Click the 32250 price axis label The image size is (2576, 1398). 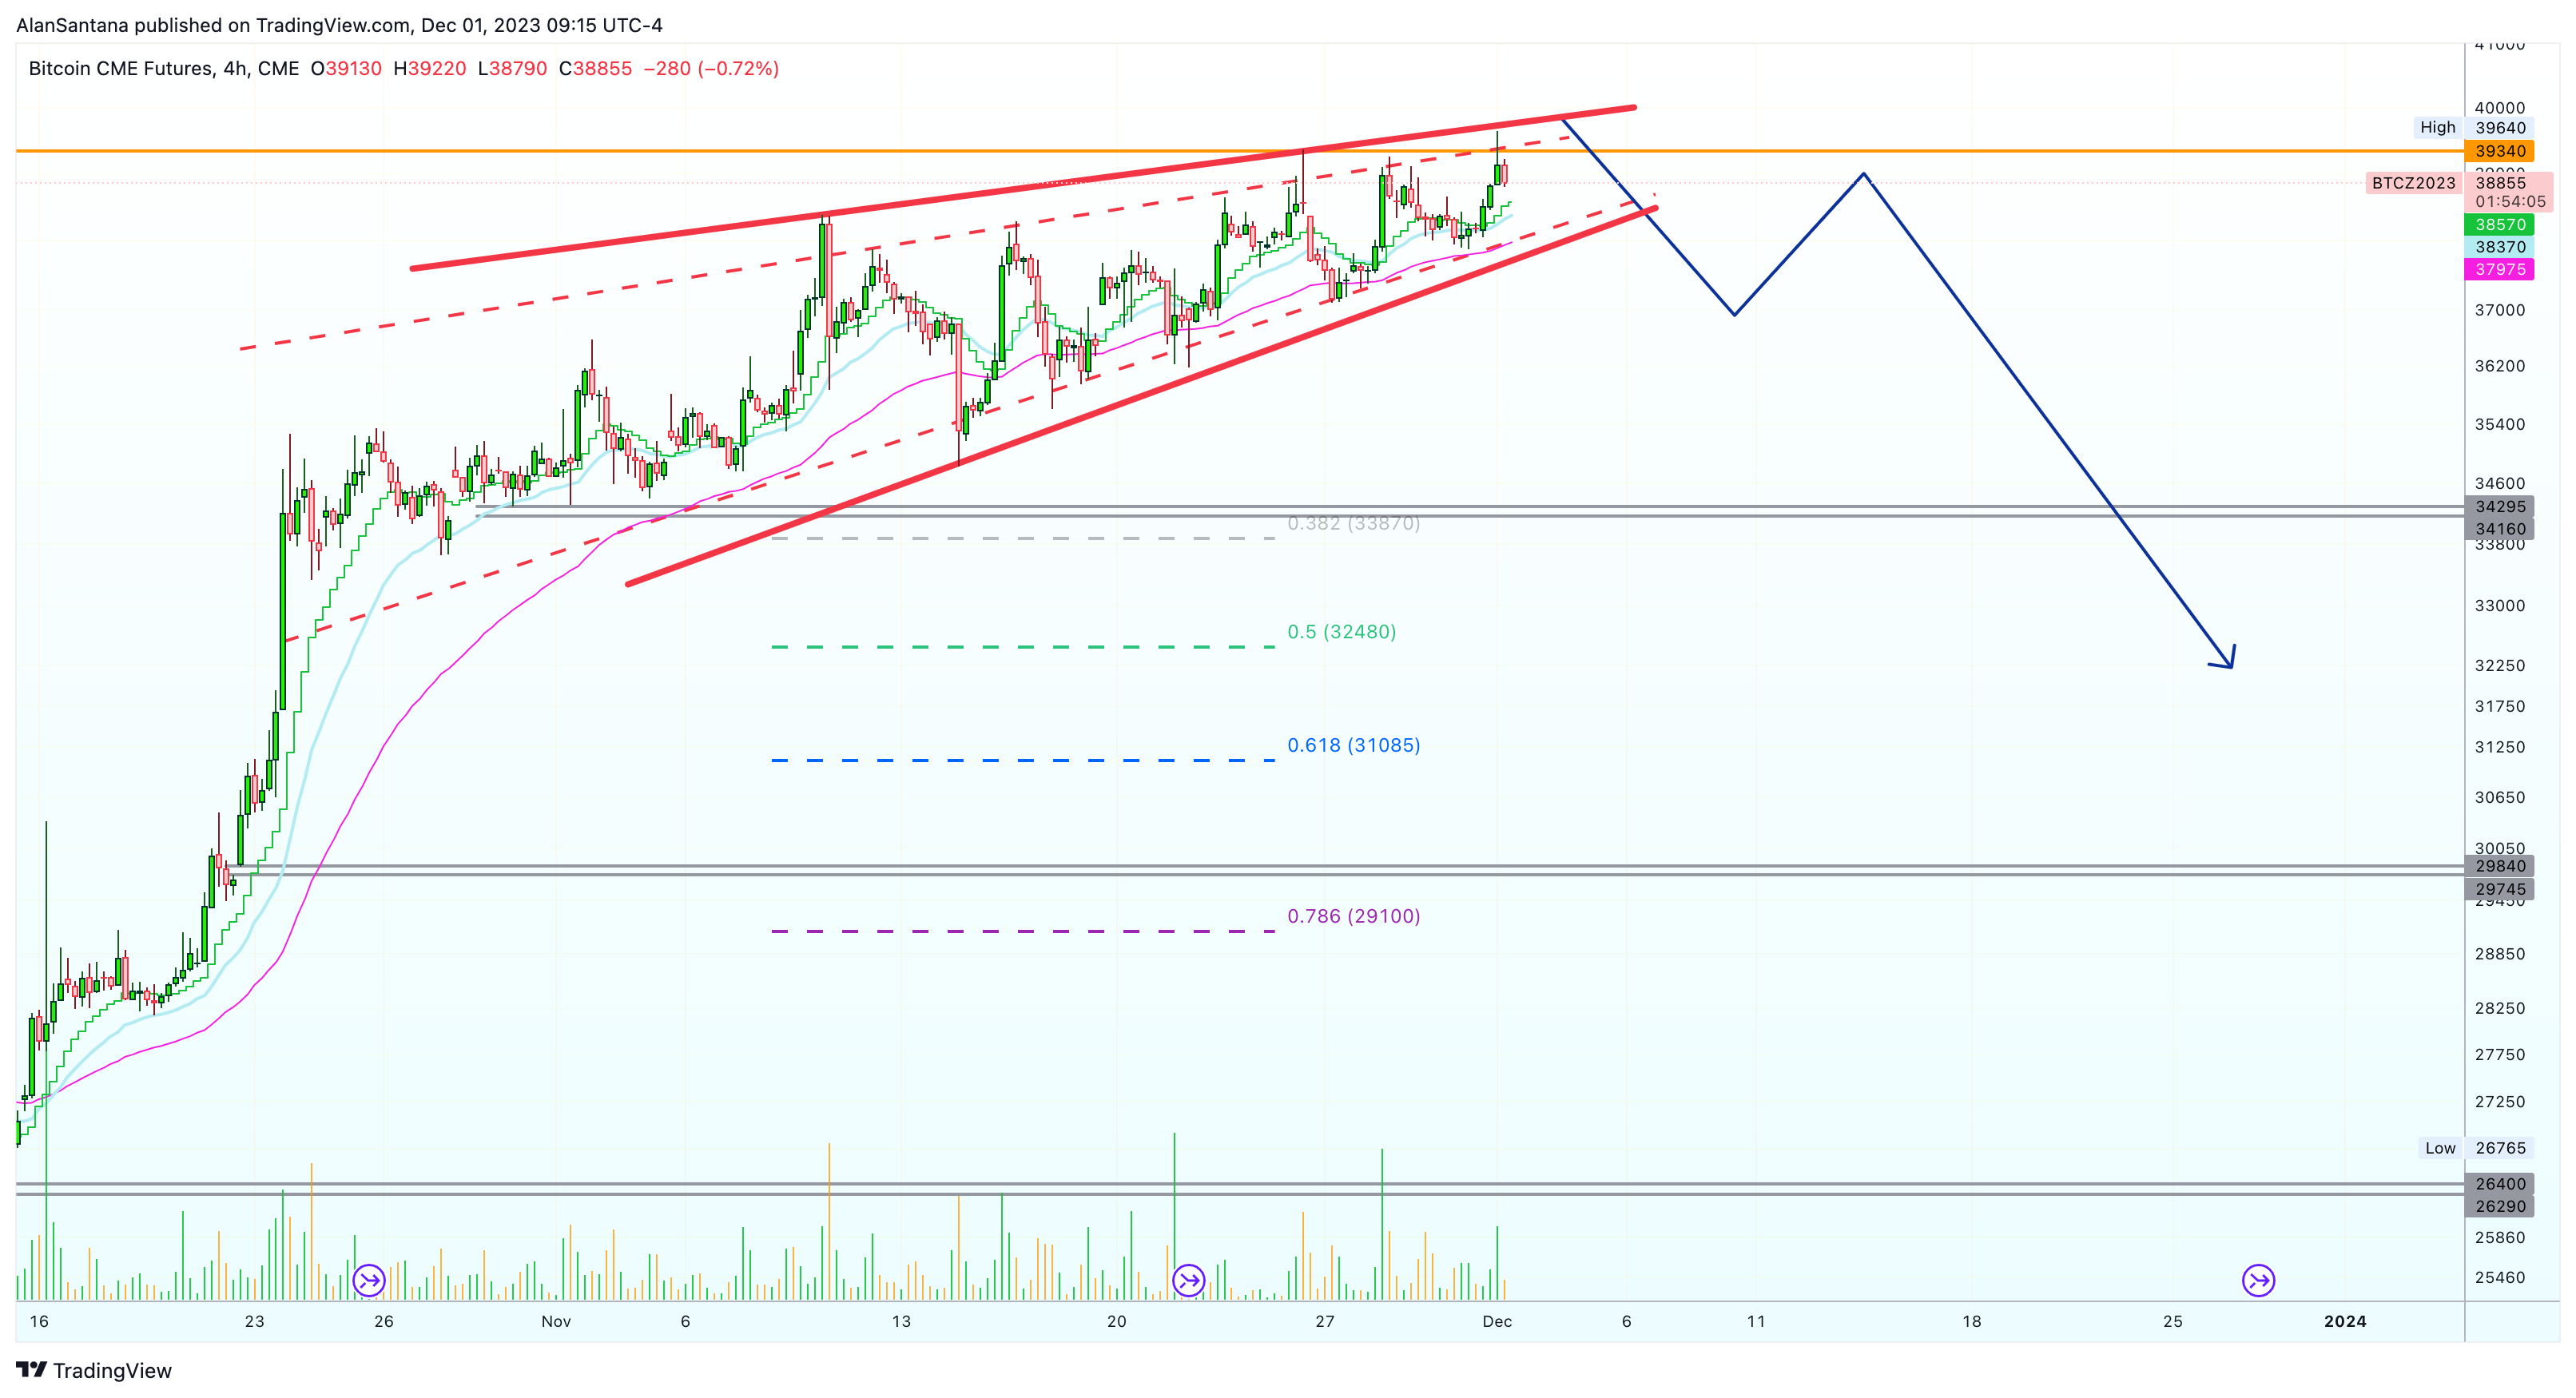click(2499, 666)
